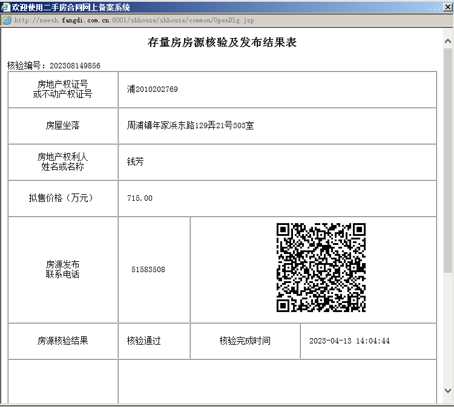The height and width of the screenshot is (407, 454).
Task: Click the 拟售价格（万元） label
Action: click(x=61, y=198)
